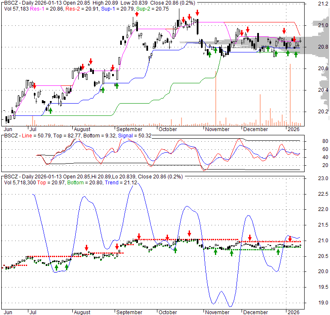Click the Vol 5,718,300 value in bottom chart

click(x=20, y=183)
